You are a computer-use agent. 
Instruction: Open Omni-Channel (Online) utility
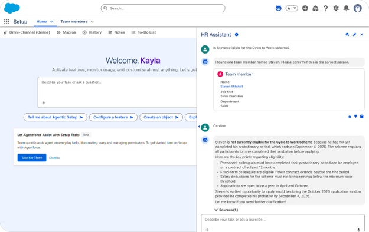27,32
